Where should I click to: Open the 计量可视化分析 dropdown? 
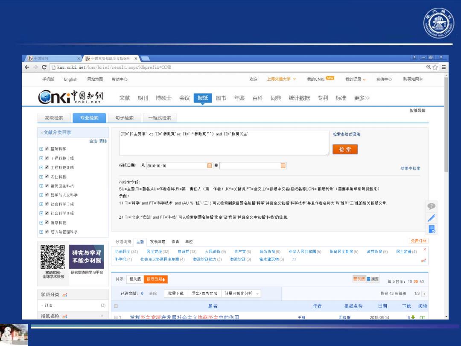pyautogui.click(x=241, y=293)
